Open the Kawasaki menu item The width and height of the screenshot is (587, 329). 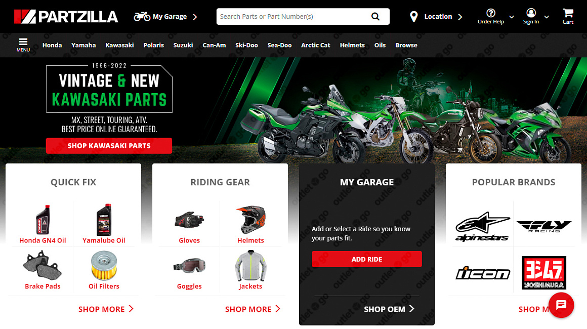(119, 45)
